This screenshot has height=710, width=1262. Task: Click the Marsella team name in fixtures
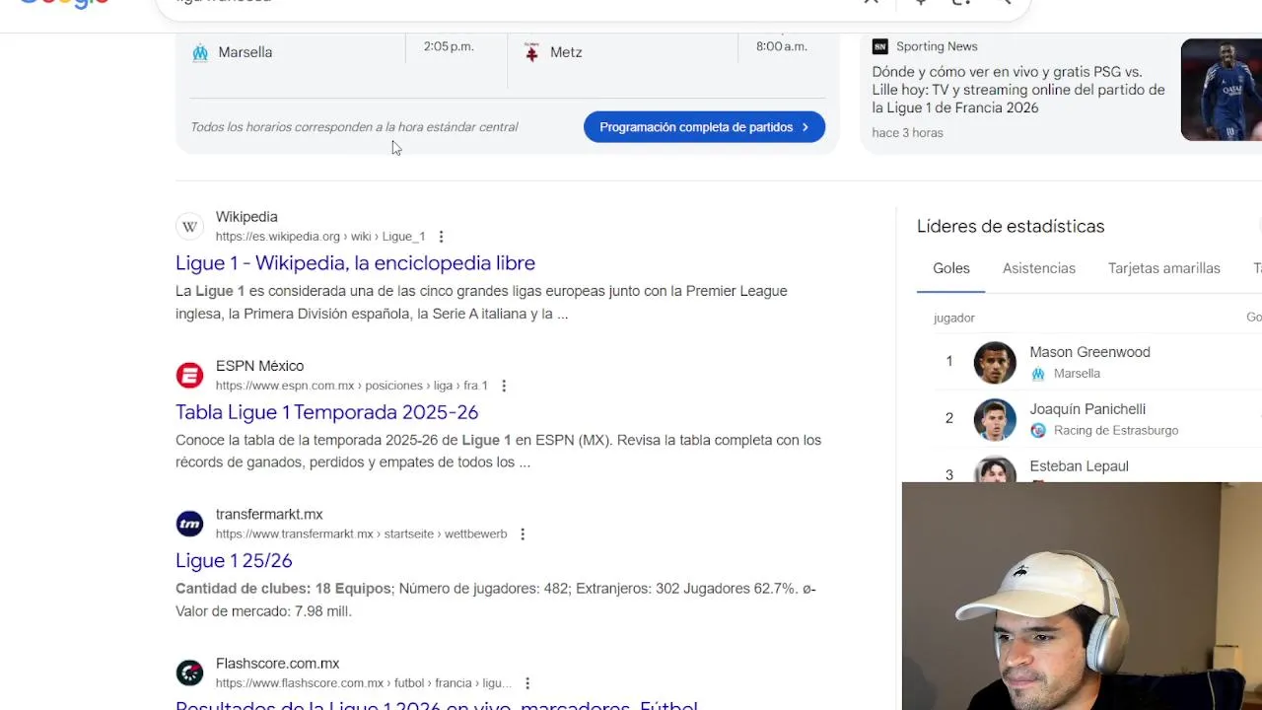(245, 52)
